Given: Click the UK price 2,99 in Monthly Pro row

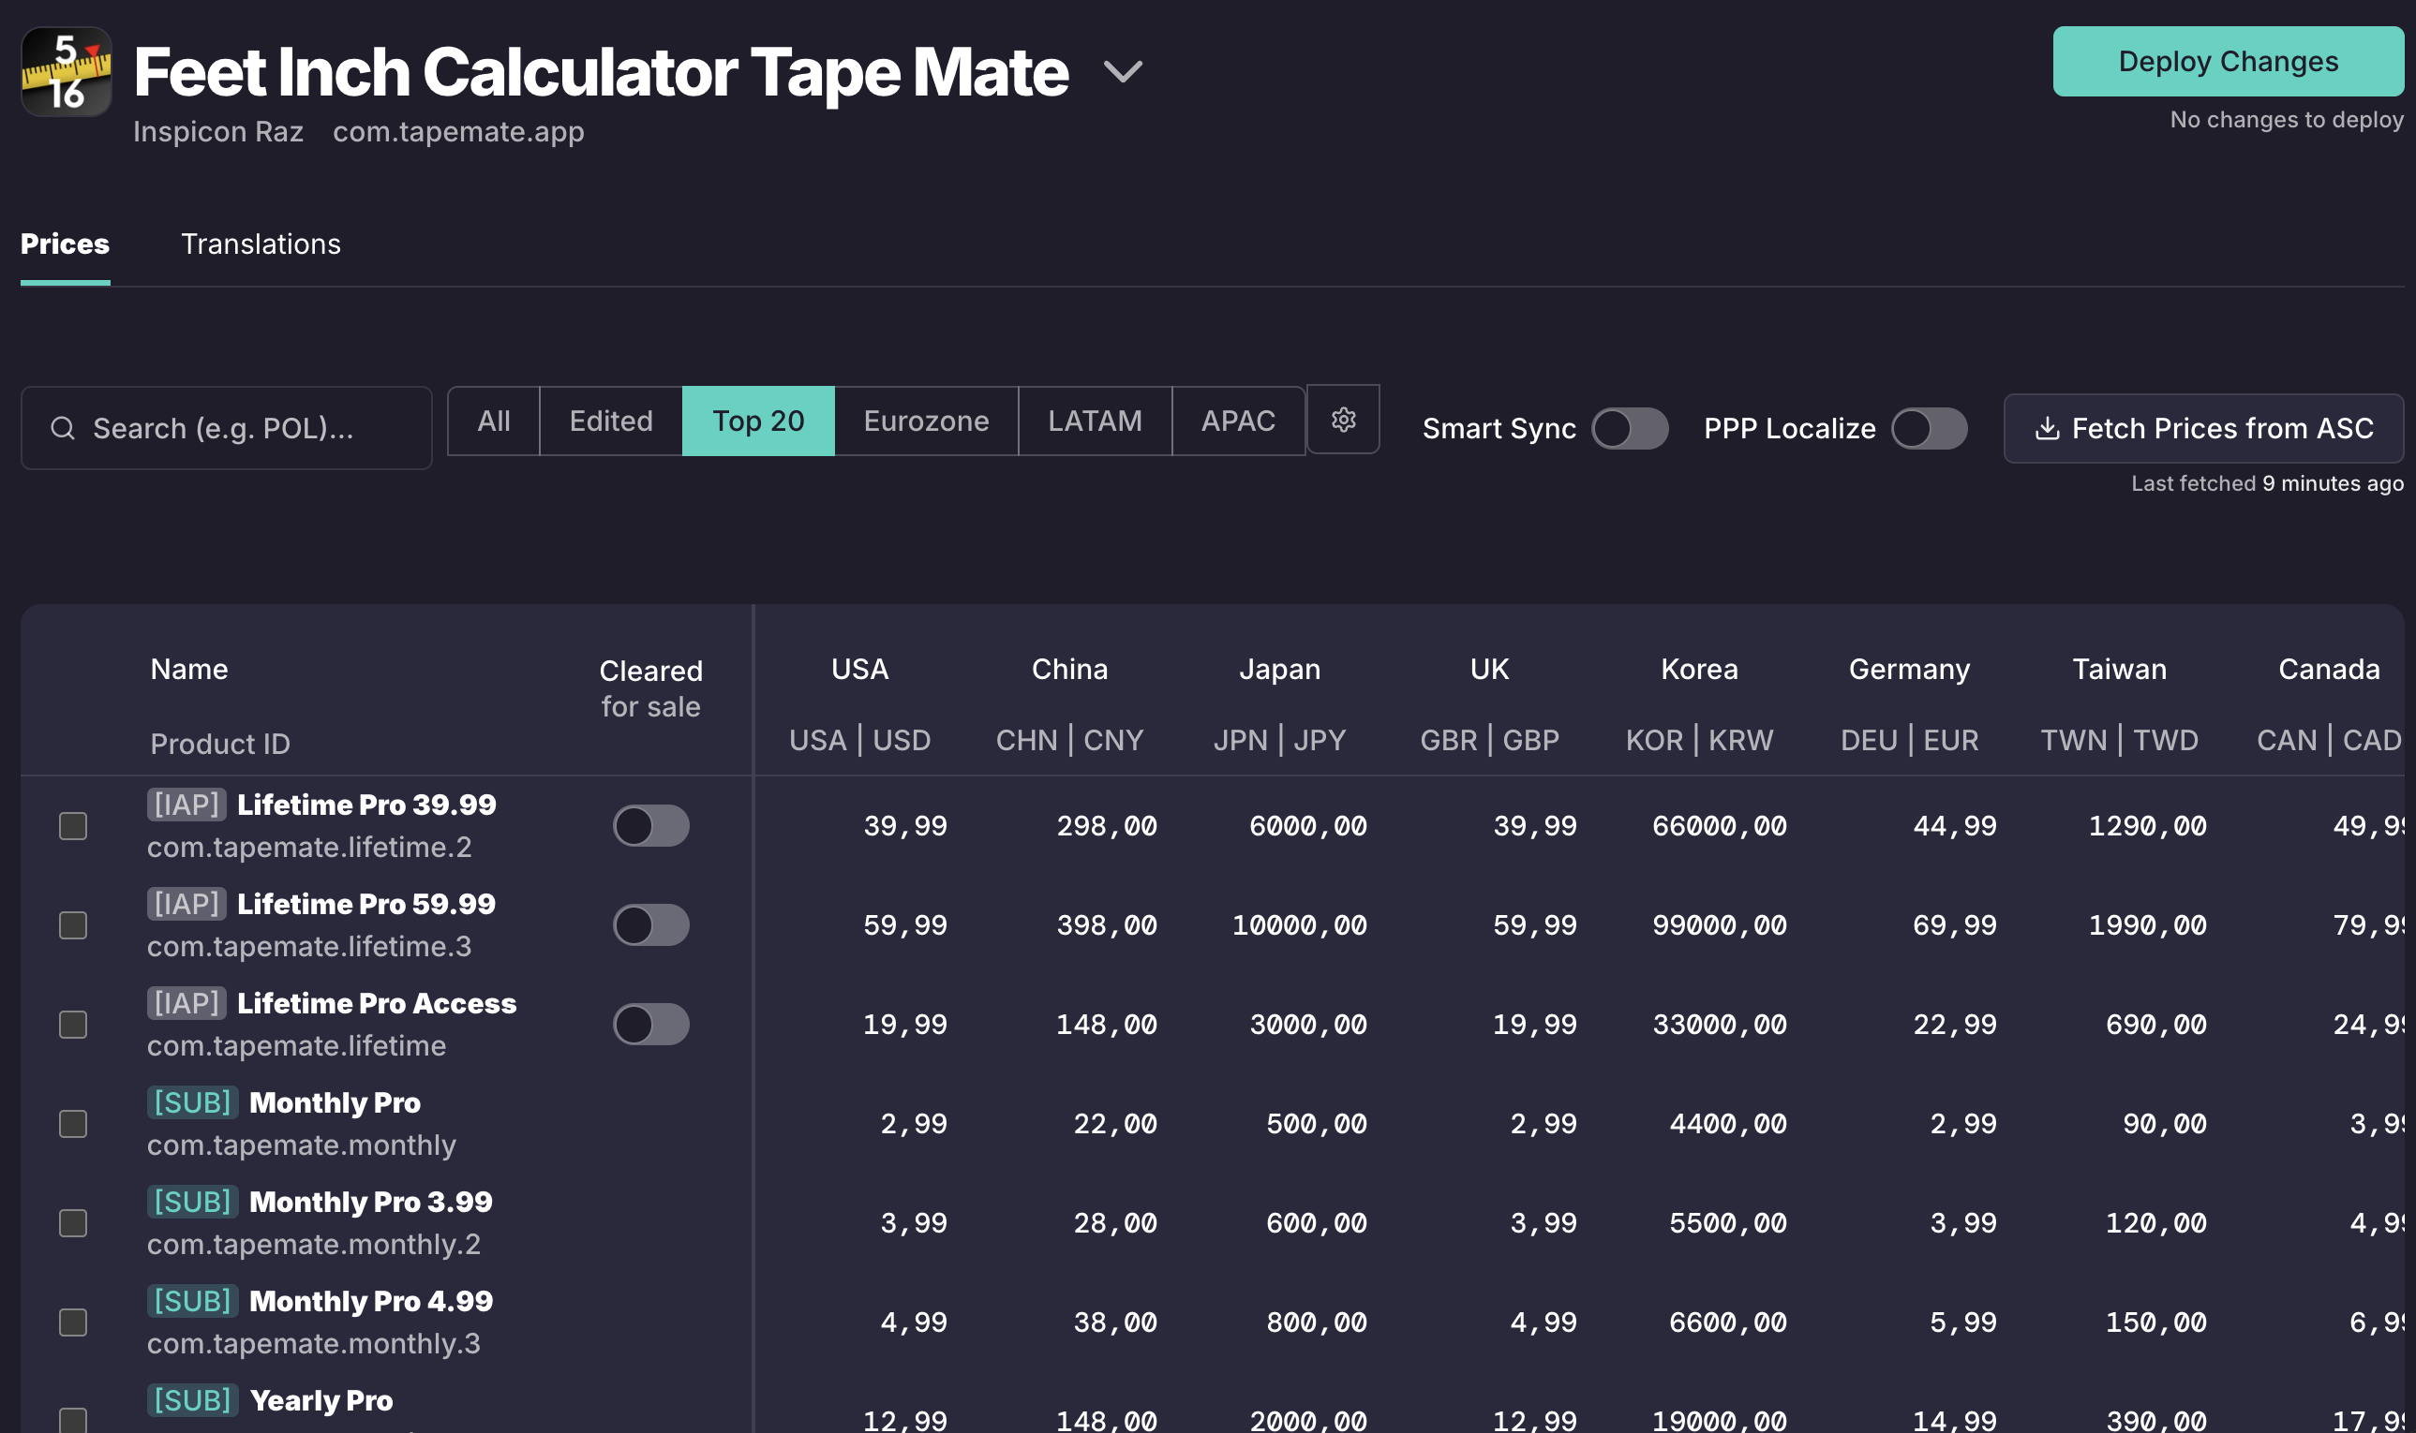Looking at the screenshot, I should tap(1543, 1124).
